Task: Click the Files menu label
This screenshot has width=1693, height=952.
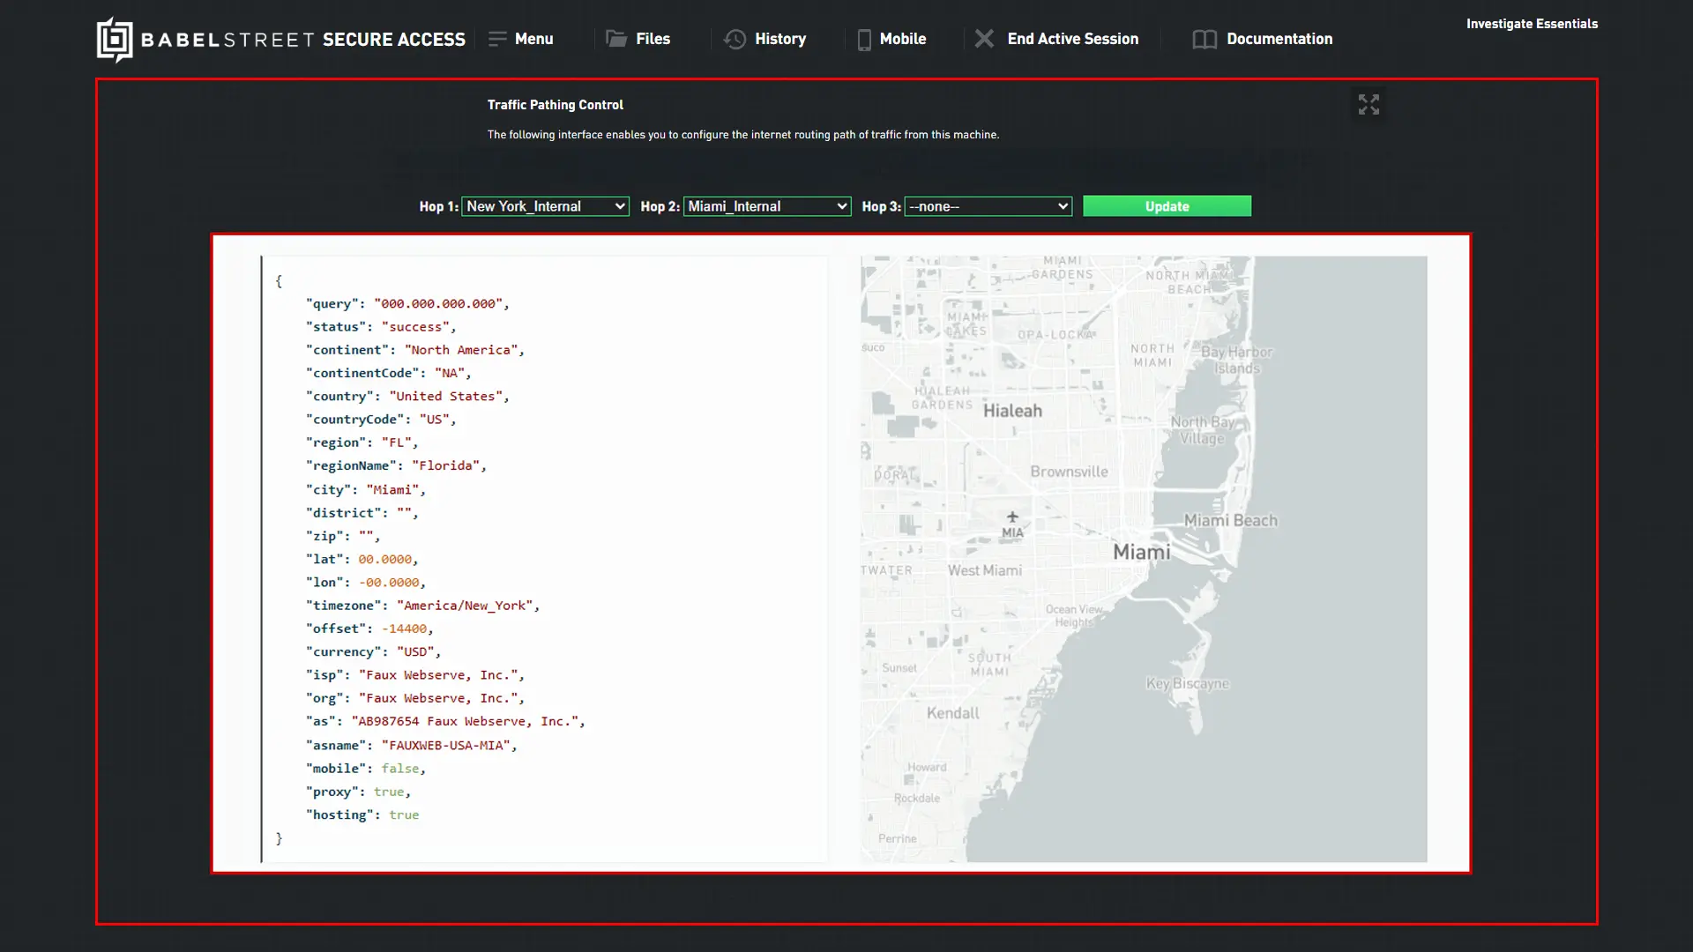Action: [x=653, y=39]
